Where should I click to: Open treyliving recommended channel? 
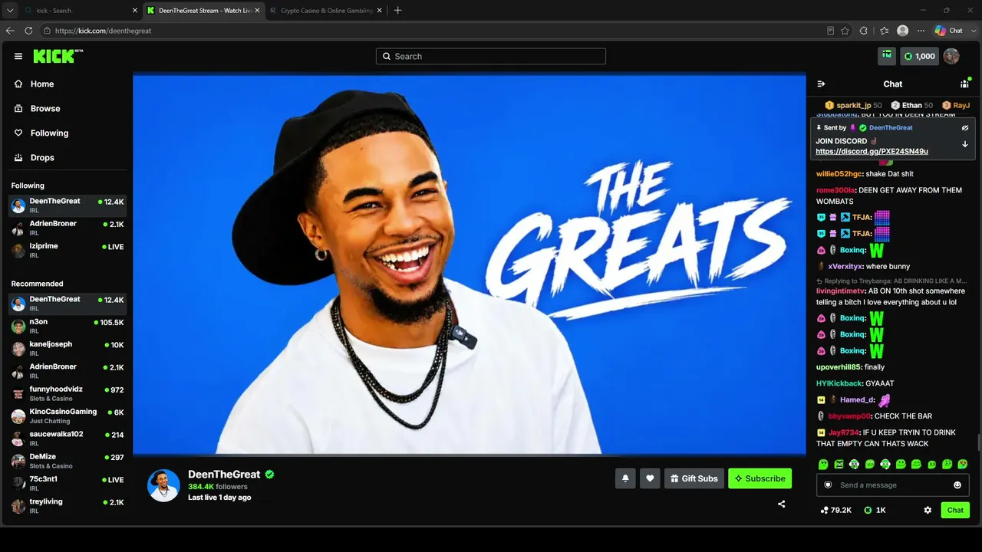68,506
